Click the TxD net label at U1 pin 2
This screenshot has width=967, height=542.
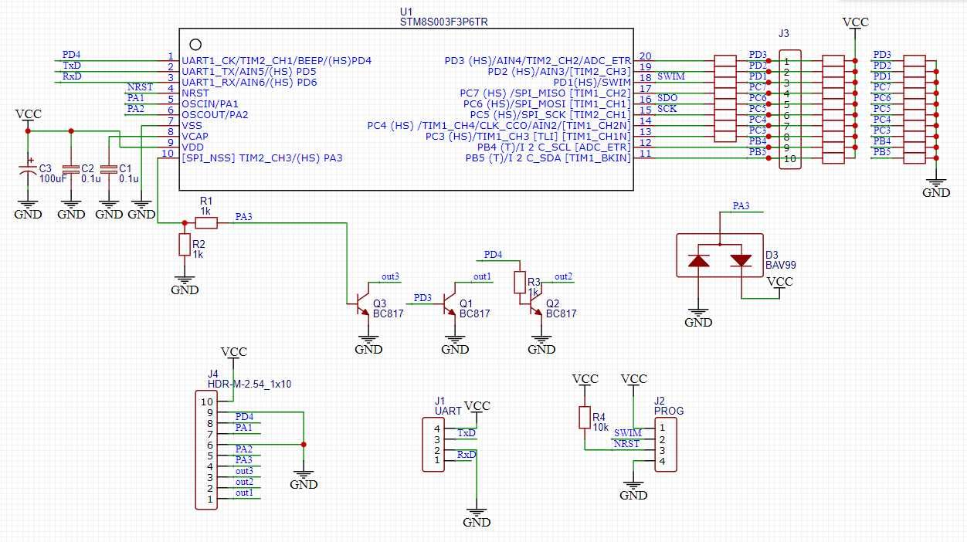point(72,66)
